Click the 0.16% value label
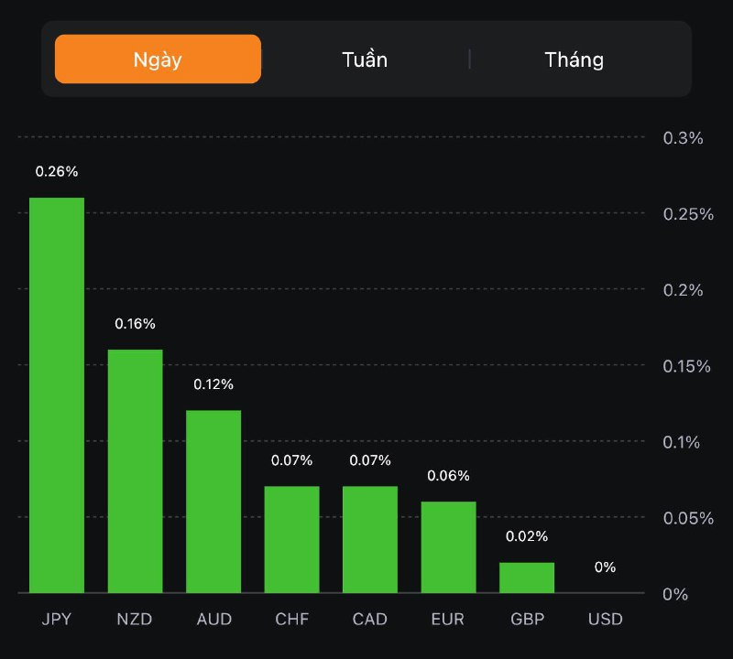Viewport: 733px width, 659px height. [x=136, y=323]
